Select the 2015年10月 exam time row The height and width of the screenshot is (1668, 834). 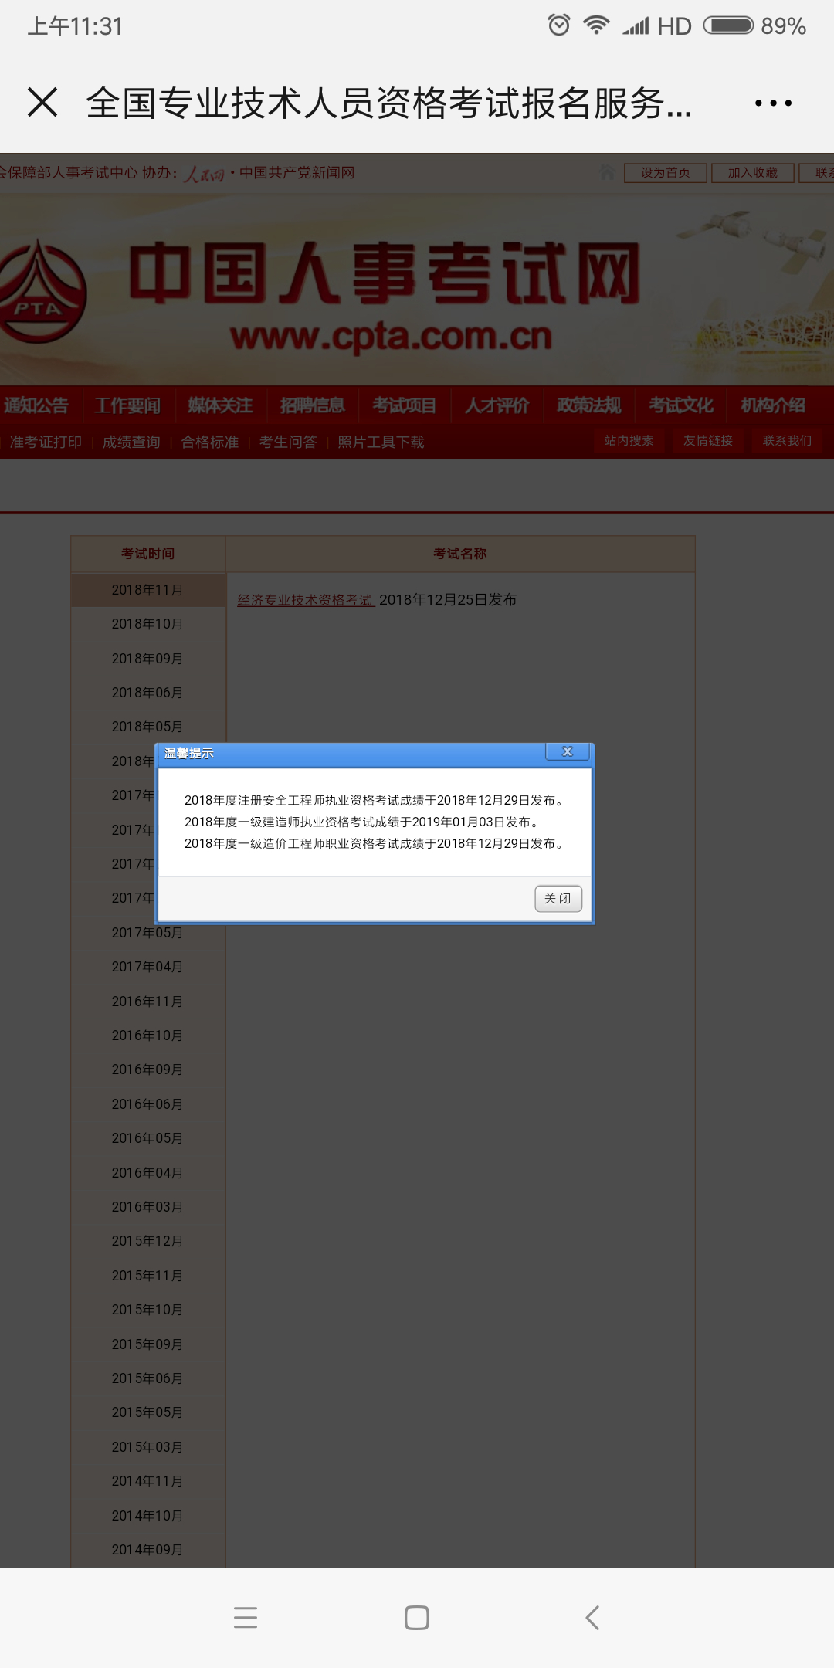[147, 1310]
